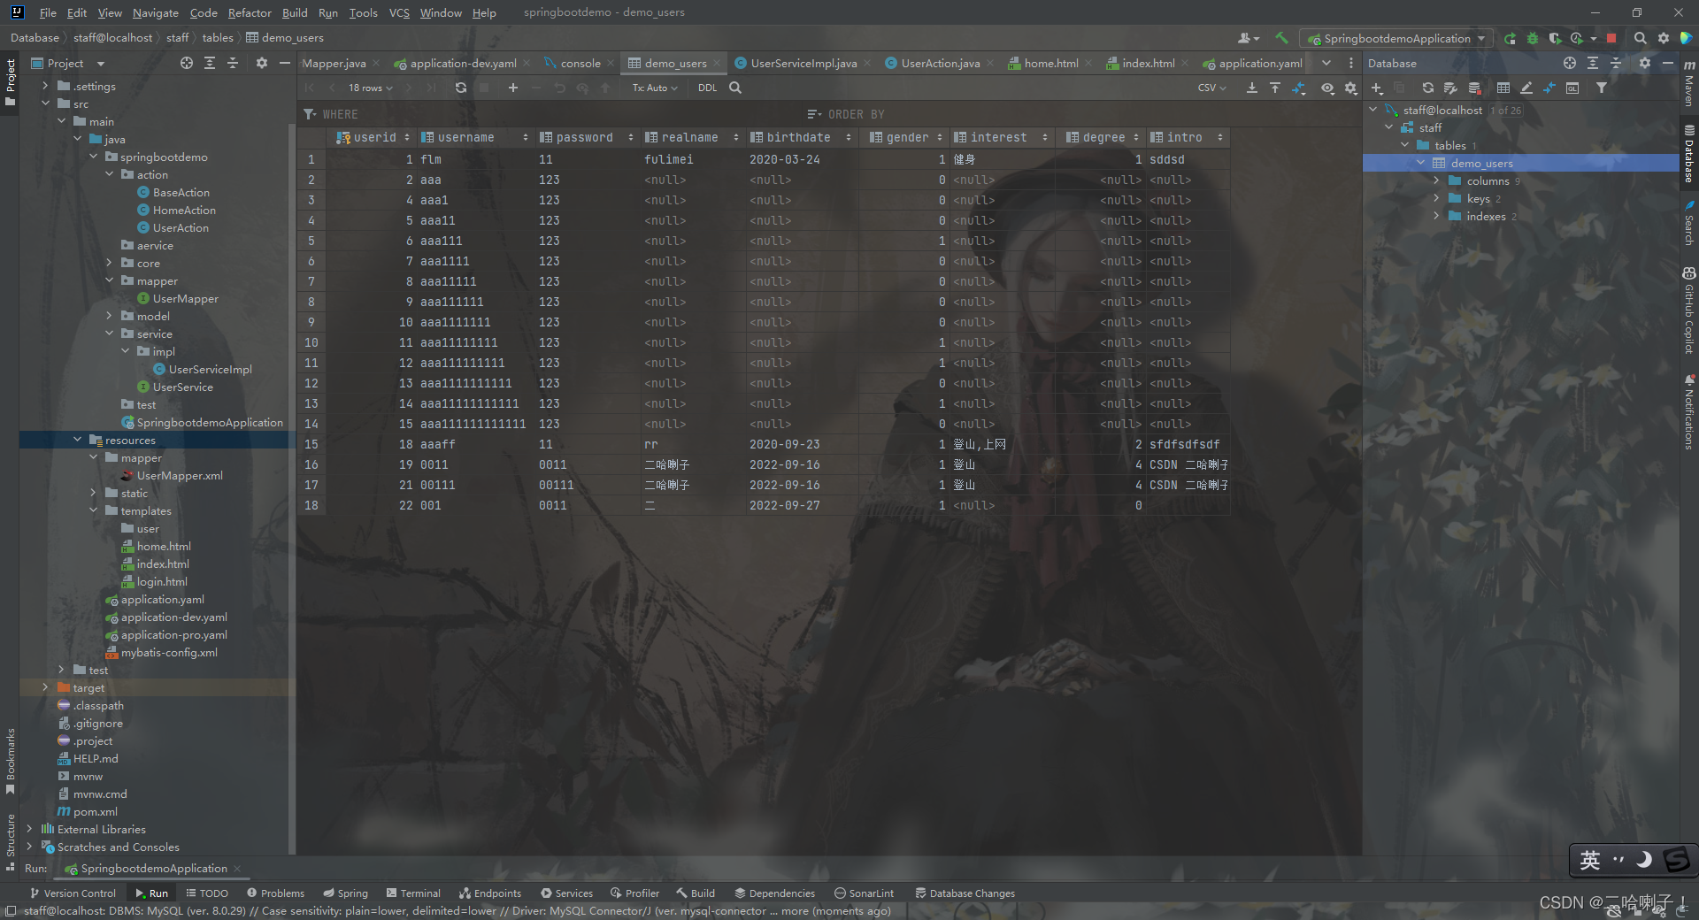Viewport: 1699px width, 920px height.
Task: Open Search Everywhere from the top toolbar
Action: pyautogui.click(x=1640, y=38)
